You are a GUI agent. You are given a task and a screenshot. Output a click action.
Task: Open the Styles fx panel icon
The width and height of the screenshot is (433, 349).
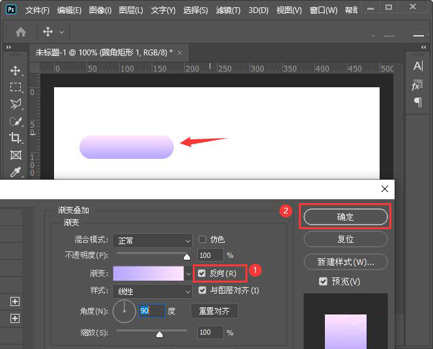coord(417,85)
